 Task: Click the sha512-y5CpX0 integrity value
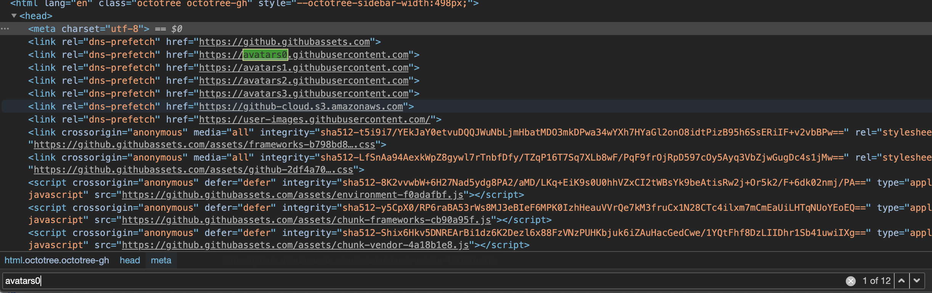604,208
